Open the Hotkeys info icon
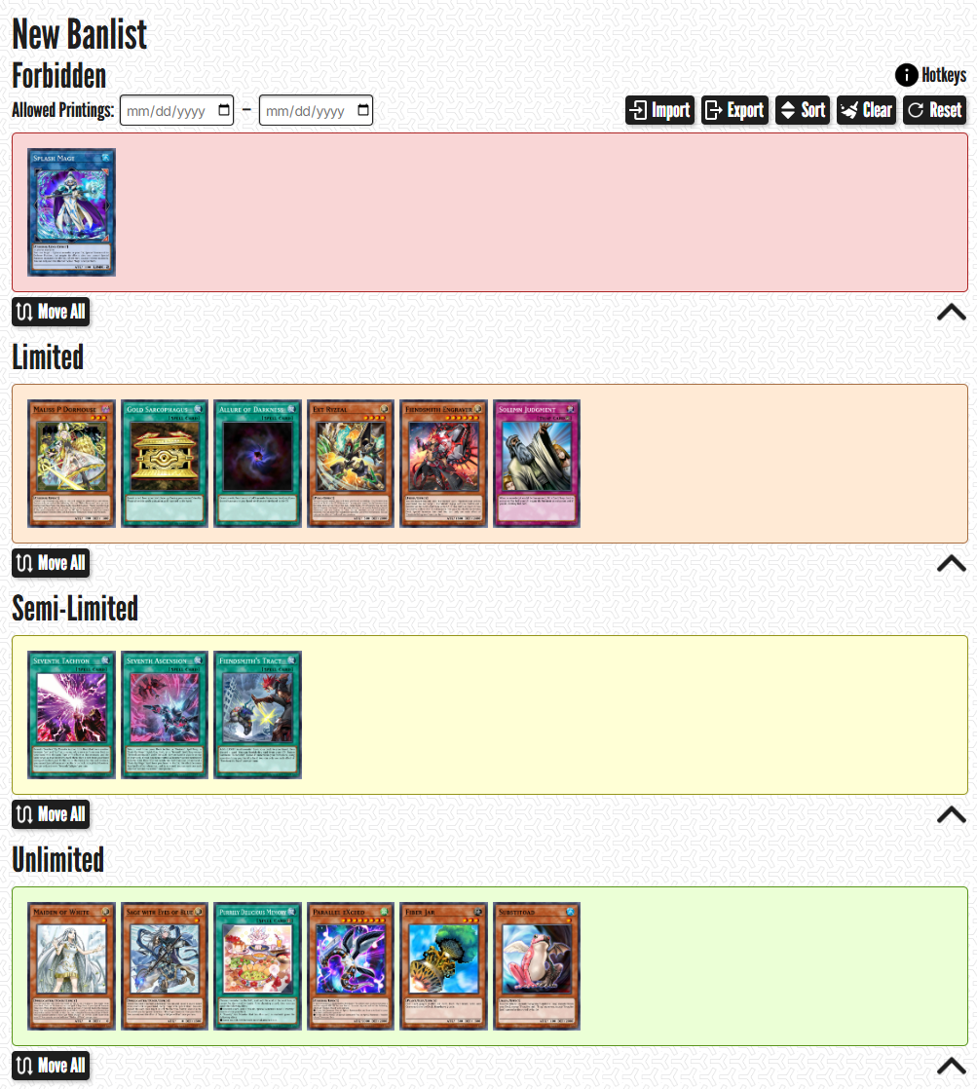Screen dimensions: 977x1089 pyautogui.click(x=906, y=75)
